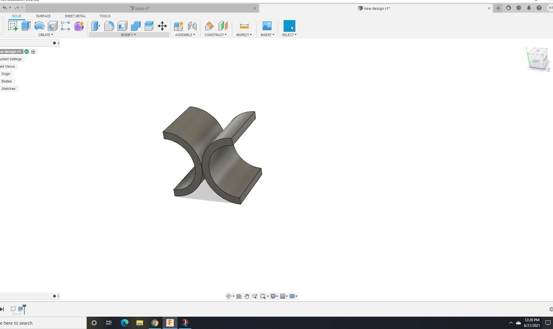Toggle the document activation radio next to design name
The width and height of the screenshot is (553, 329).
(33, 52)
